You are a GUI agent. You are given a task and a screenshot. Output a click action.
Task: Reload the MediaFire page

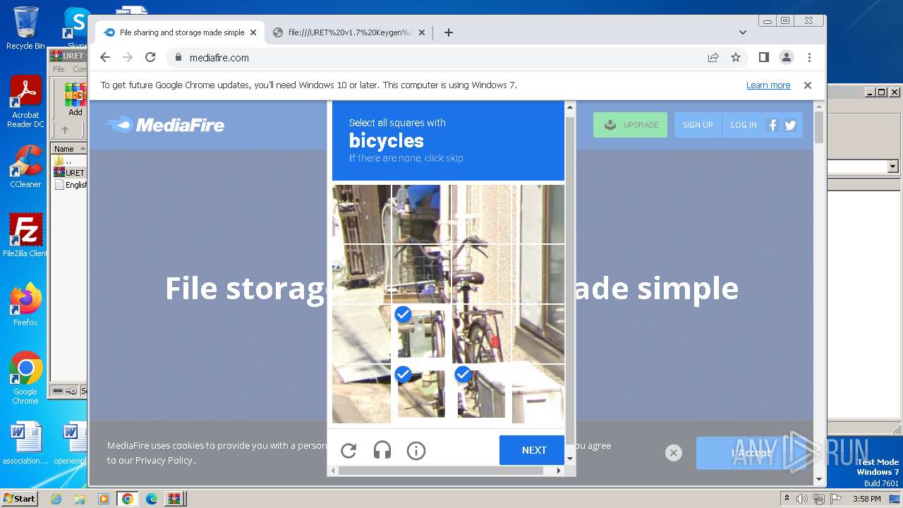click(x=150, y=58)
